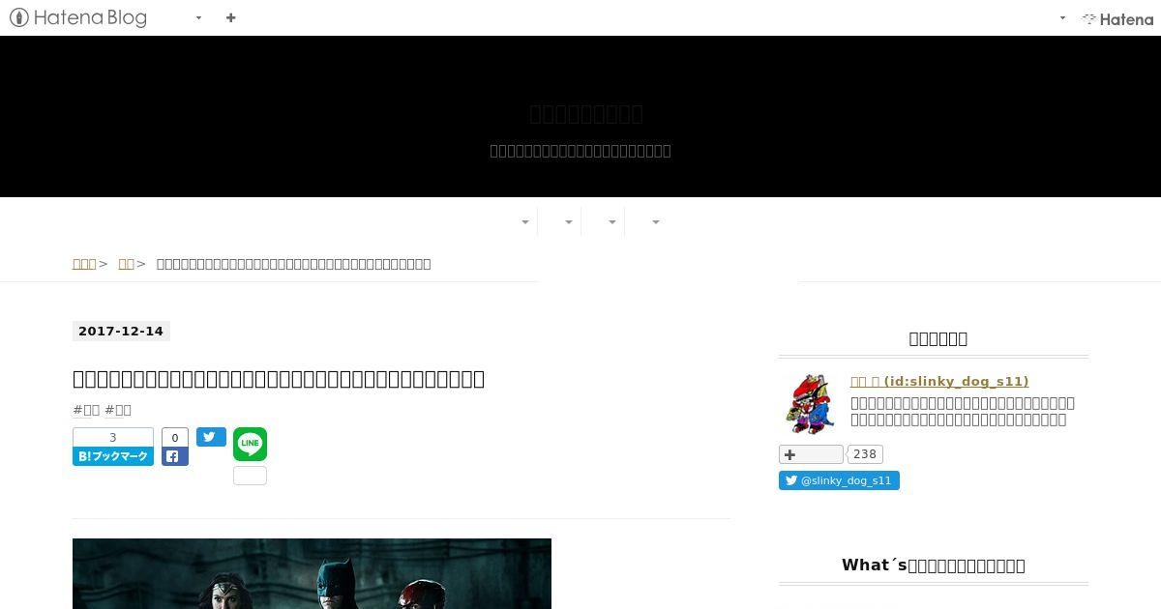Go to the second breadcrumb category link
The width and height of the screenshot is (1161, 609).
pyautogui.click(x=126, y=264)
